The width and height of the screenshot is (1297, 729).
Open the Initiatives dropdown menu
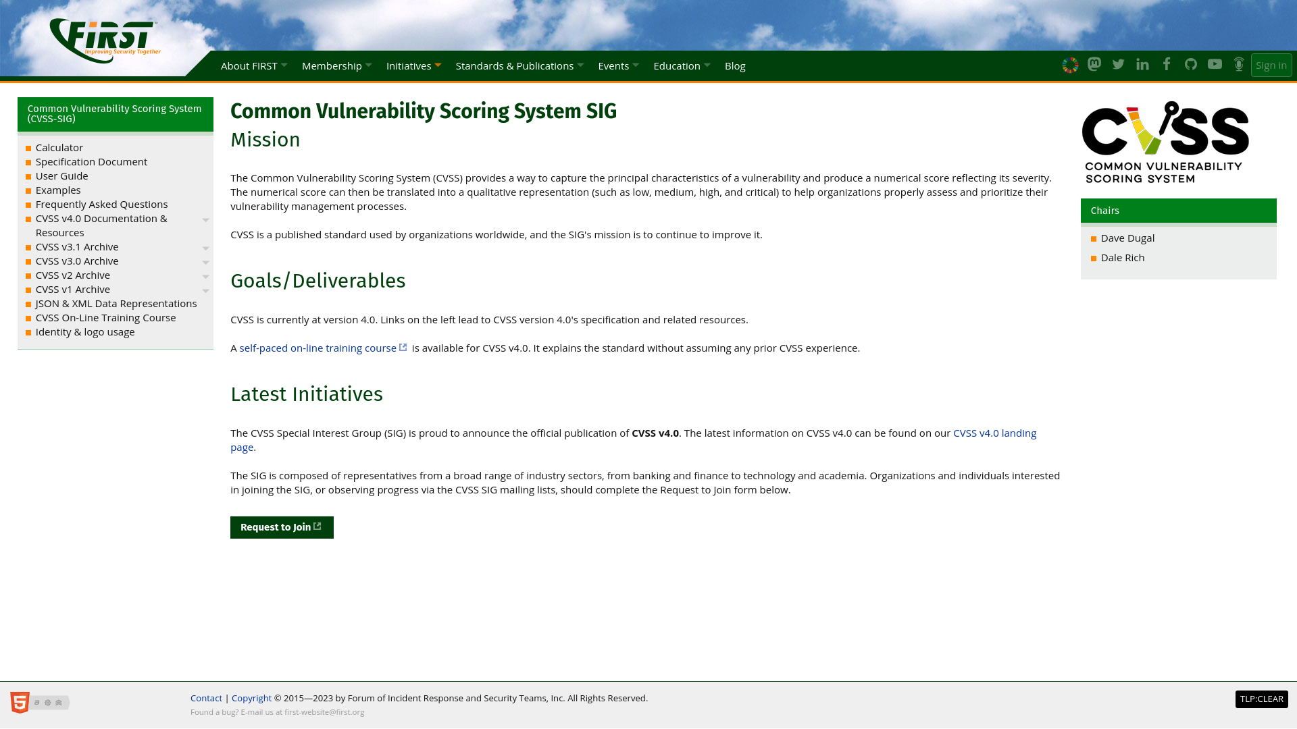tap(413, 65)
